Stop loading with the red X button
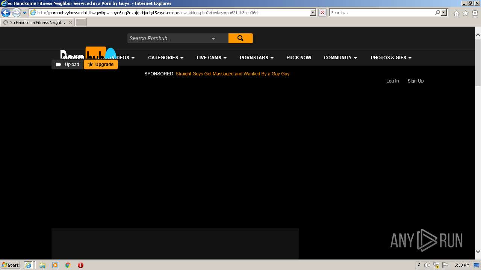 pyautogui.click(x=322, y=13)
